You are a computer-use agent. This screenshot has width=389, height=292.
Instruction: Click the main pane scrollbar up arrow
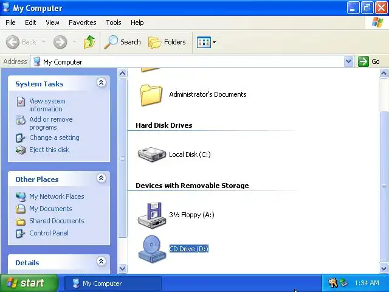click(x=384, y=74)
